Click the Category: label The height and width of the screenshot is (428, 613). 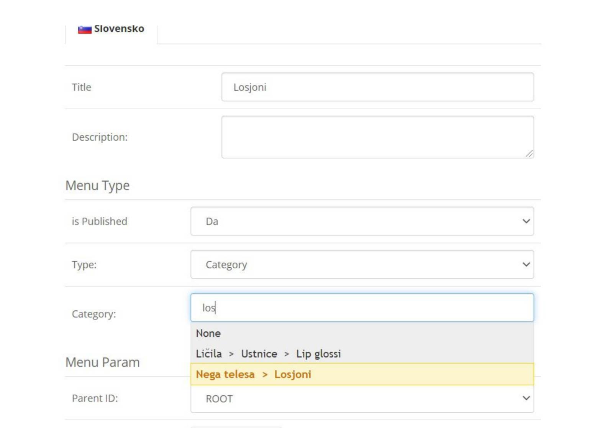(94, 314)
